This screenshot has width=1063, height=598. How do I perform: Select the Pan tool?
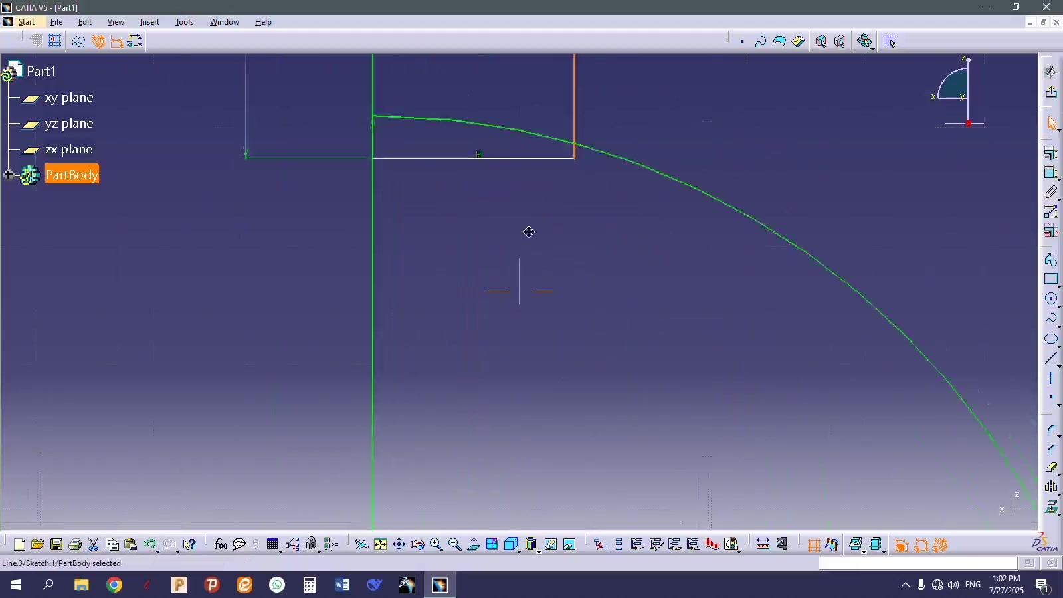399,545
